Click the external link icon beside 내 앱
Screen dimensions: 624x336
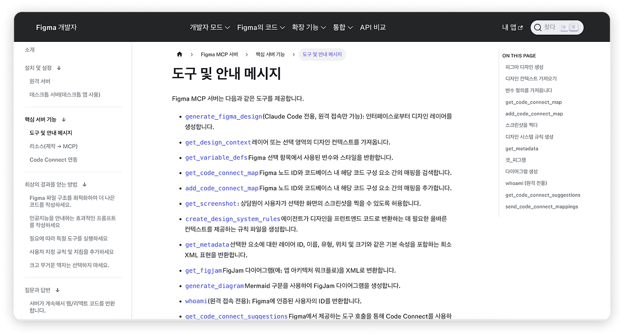pyautogui.click(x=520, y=28)
